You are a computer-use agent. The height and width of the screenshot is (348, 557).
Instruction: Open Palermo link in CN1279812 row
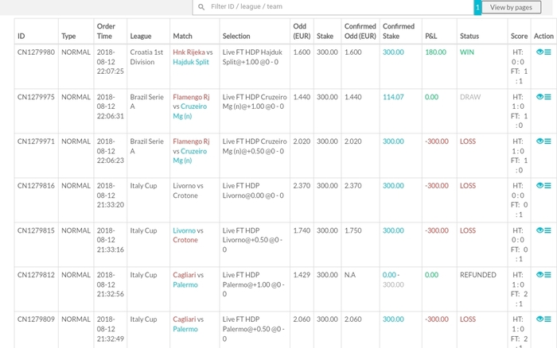[185, 284]
